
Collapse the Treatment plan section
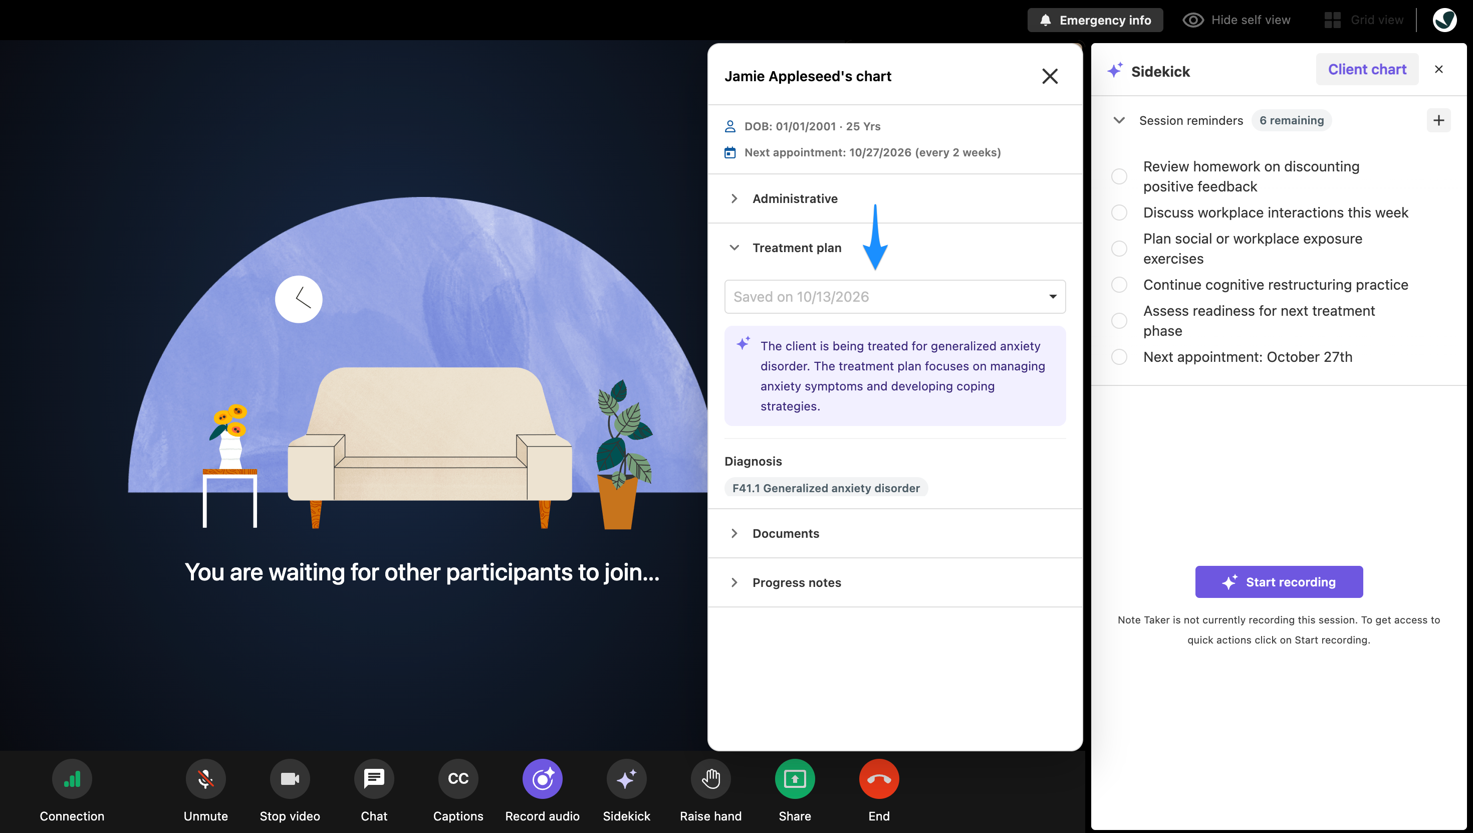pyautogui.click(x=895, y=248)
